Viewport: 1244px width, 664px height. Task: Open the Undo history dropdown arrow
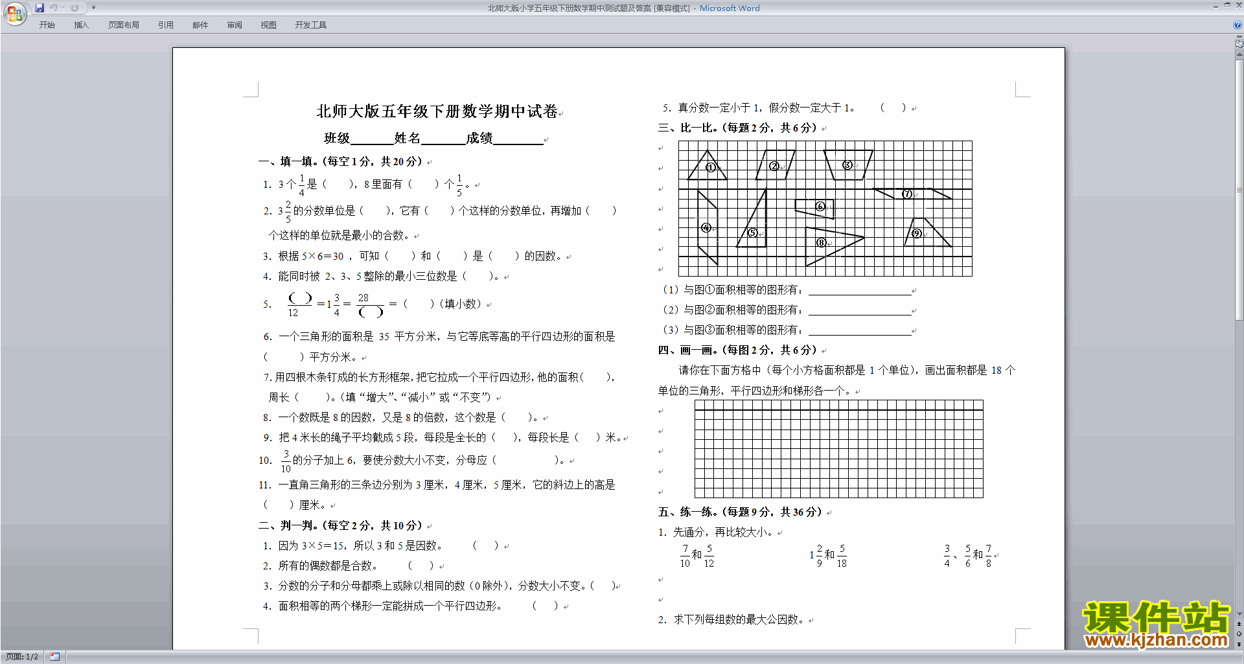(63, 8)
